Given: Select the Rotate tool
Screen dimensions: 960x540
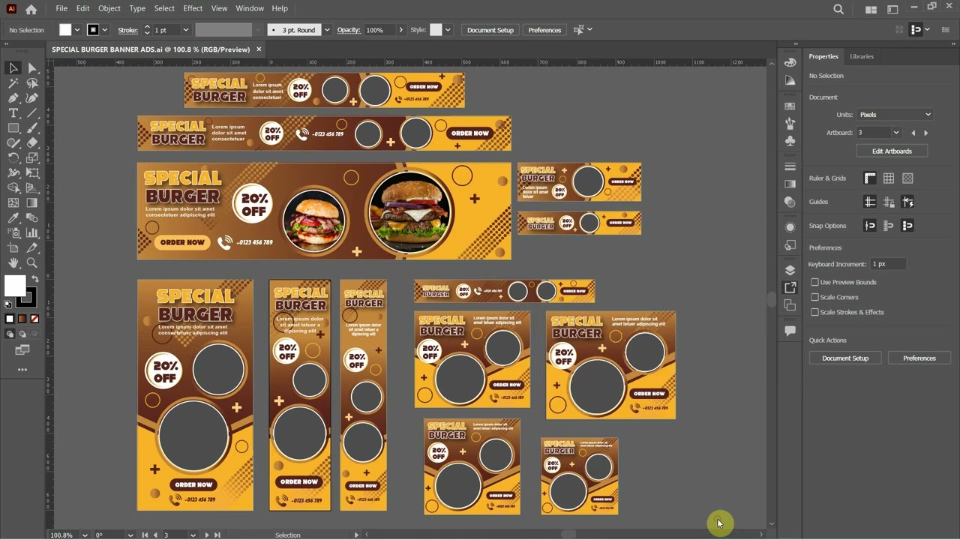Looking at the screenshot, I should [x=13, y=157].
